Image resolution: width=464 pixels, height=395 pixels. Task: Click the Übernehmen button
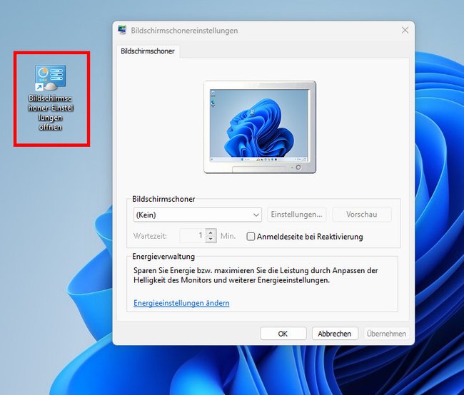[386, 334]
